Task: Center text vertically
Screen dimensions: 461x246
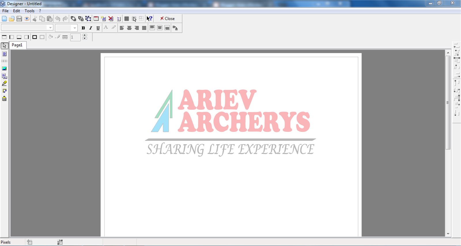Action: 160,28
